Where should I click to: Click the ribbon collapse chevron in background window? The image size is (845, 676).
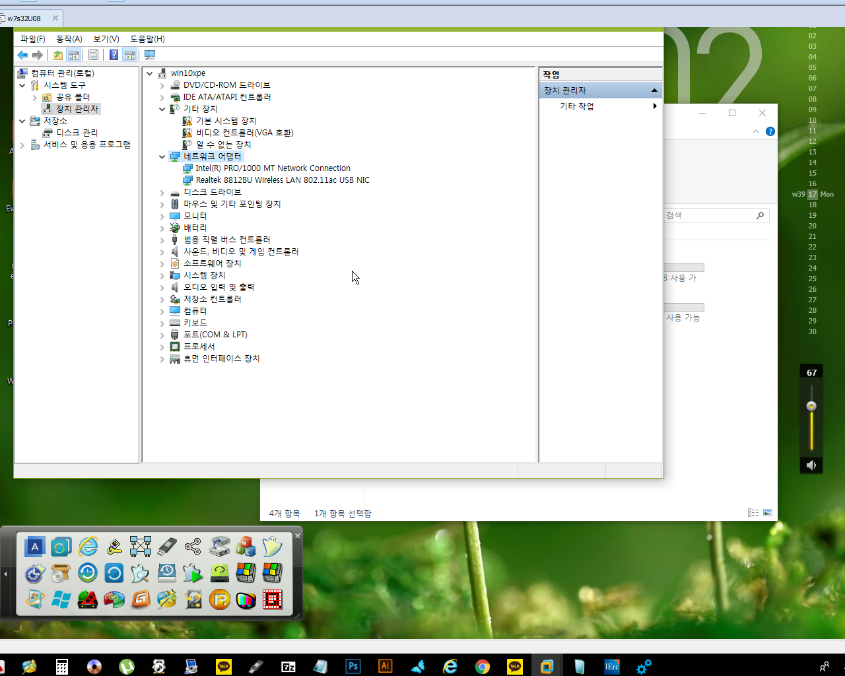756,131
